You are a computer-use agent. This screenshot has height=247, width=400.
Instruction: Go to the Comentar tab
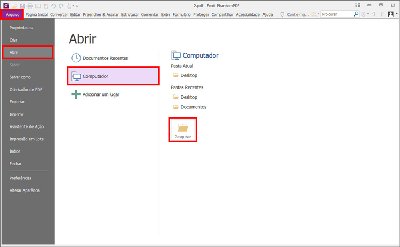pyautogui.click(x=150, y=14)
